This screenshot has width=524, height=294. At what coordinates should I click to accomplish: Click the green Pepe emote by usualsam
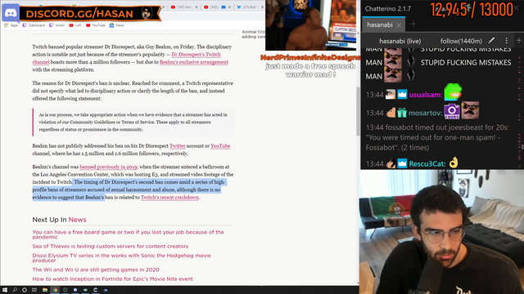click(453, 91)
